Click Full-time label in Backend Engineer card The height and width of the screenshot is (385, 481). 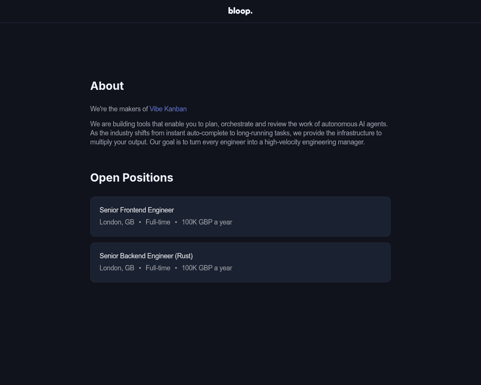click(x=158, y=268)
